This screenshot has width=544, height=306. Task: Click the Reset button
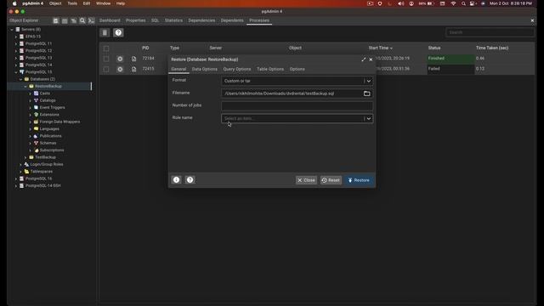pyautogui.click(x=331, y=180)
